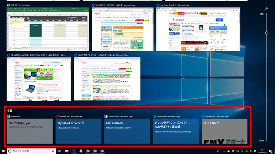Switch to the パソコン活用 クローズアップ window thumbnail
This screenshot has height=154, width=275.
pos(106,77)
